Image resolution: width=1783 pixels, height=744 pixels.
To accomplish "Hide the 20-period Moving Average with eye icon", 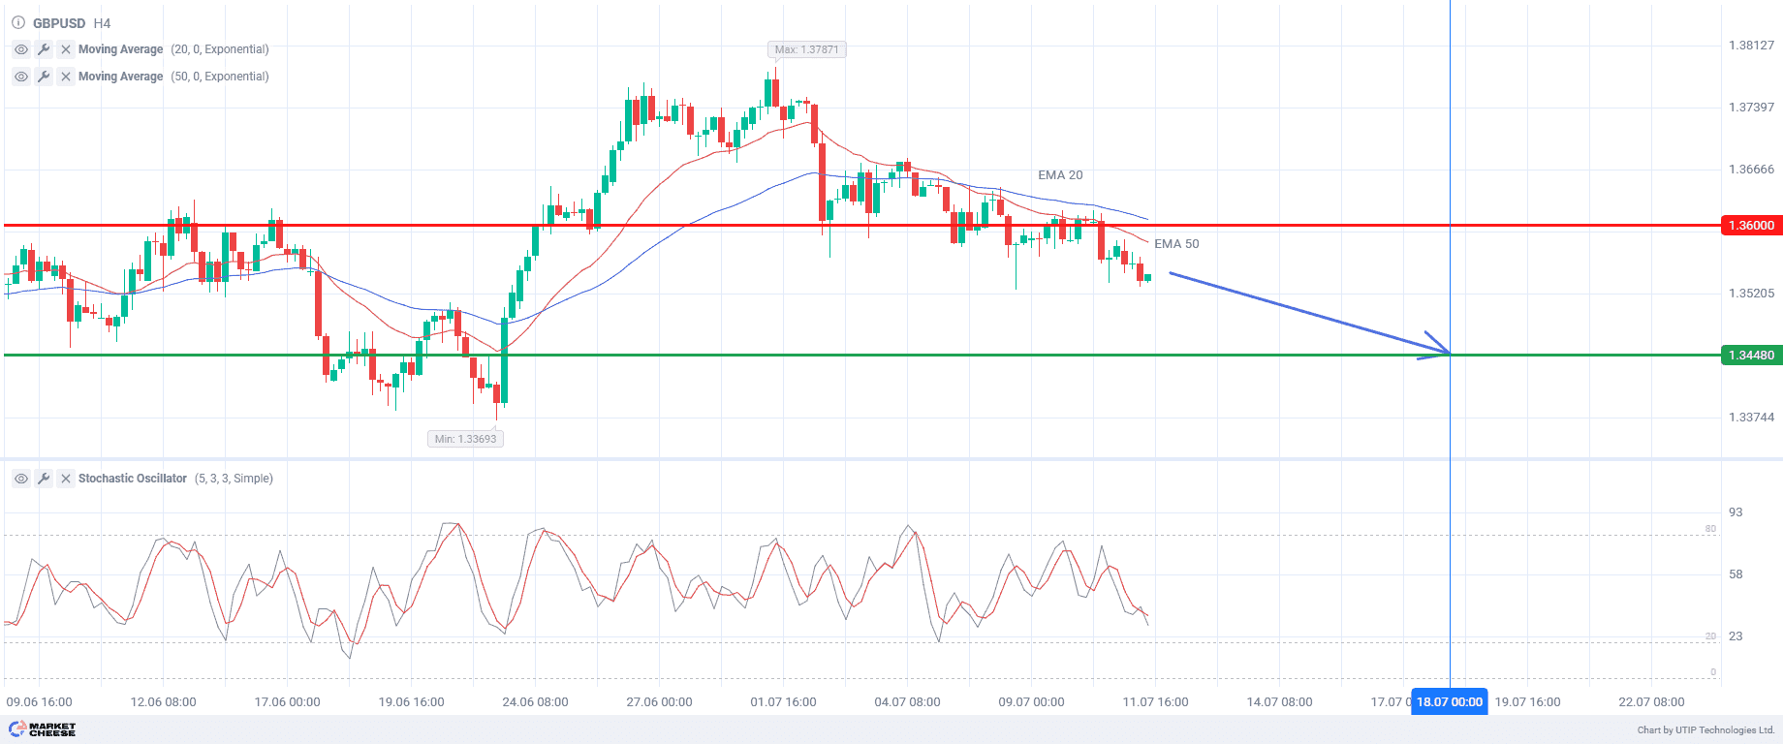I will coord(21,49).
